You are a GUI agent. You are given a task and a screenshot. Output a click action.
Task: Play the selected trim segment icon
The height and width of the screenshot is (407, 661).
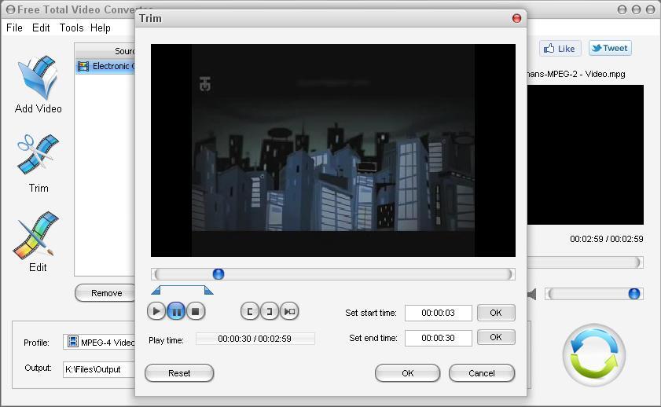(289, 311)
